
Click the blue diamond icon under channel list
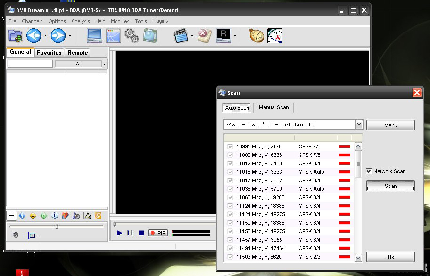(x=22, y=216)
